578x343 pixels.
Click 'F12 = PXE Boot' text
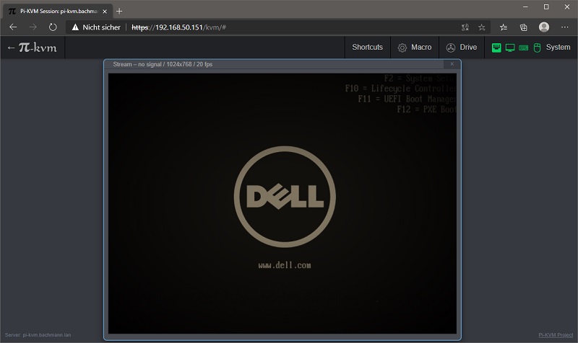coord(426,110)
